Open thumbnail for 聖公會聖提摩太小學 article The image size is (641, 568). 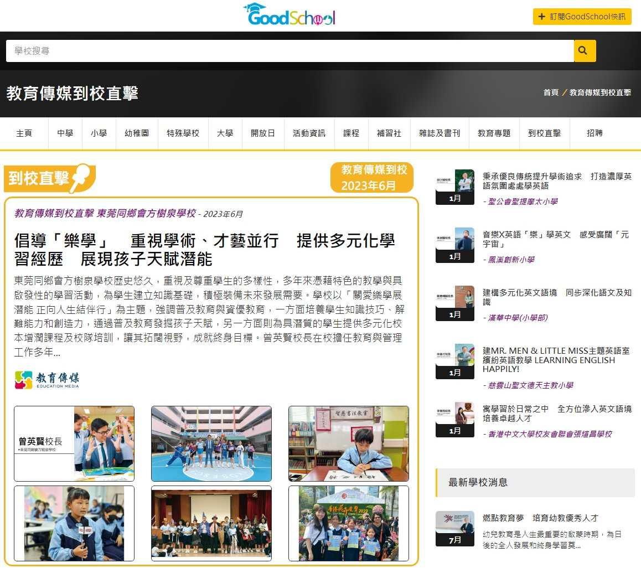coord(455,187)
